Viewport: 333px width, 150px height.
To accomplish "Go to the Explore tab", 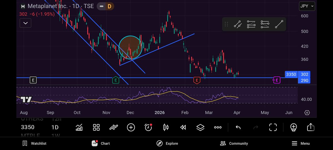I will pos(167,143).
